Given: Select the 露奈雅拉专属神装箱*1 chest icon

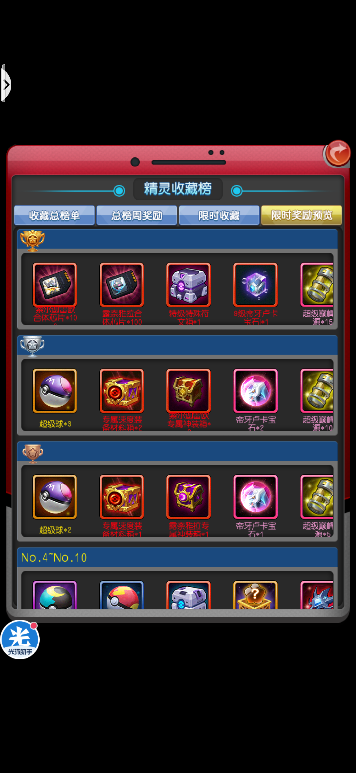Looking at the screenshot, I should [x=189, y=497].
